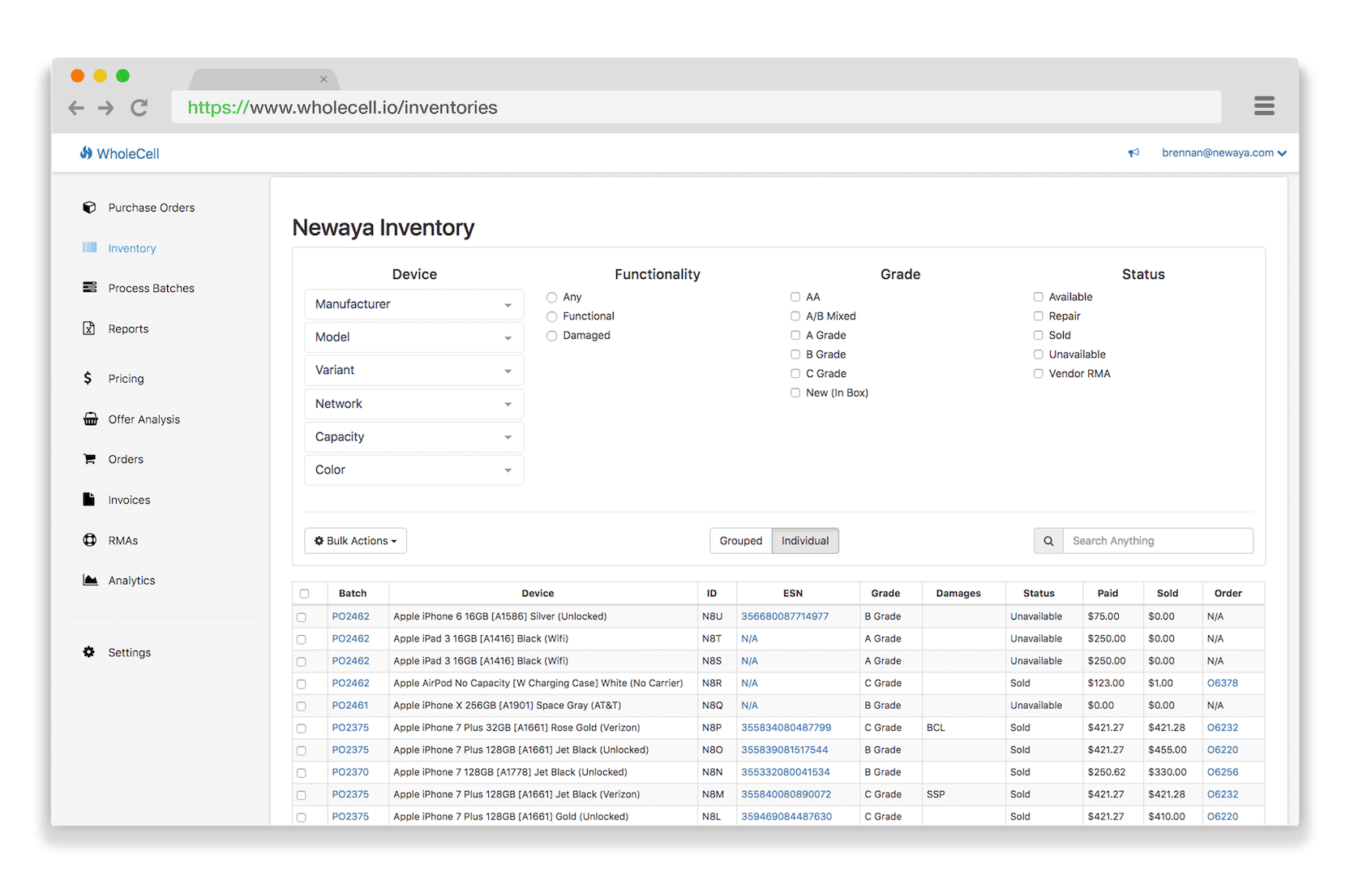
Task: Switch to Individual view
Action: point(805,541)
